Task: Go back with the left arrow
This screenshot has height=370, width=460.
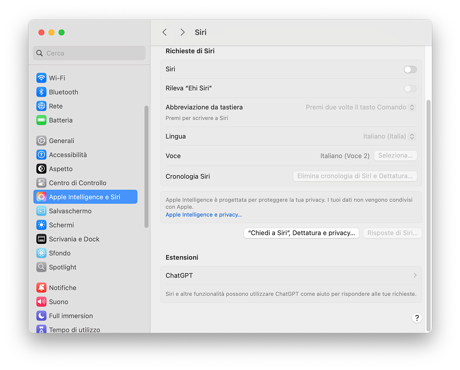Action: [x=164, y=32]
